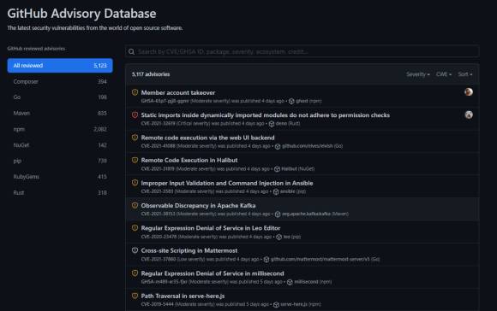Image resolution: width=497 pixels, height=311 pixels.
Task: Click the package icon beside deno (Rust)
Action: point(272,124)
